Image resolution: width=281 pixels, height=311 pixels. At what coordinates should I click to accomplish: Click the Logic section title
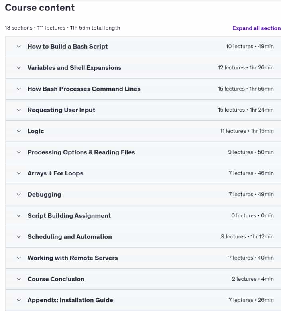click(x=36, y=131)
